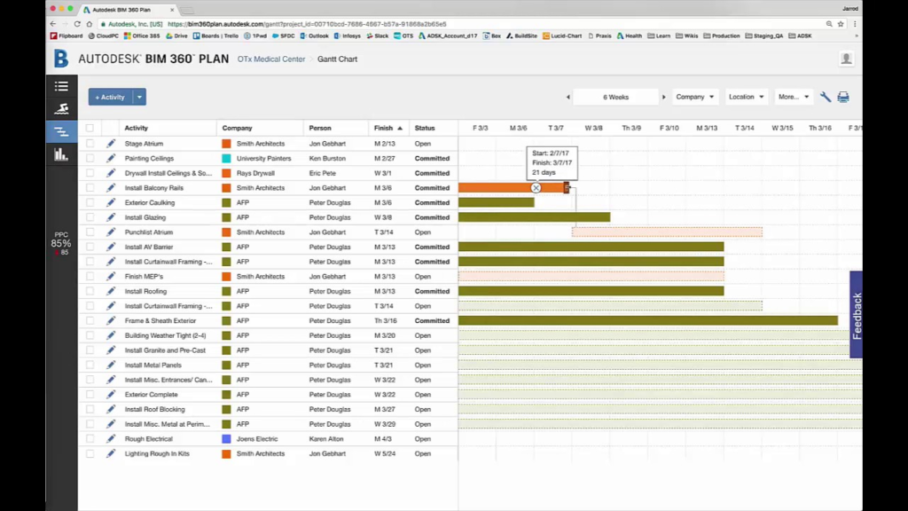This screenshot has width=908, height=511.
Task: Open the swimlane view icon in sidebar
Action: tap(61, 108)
